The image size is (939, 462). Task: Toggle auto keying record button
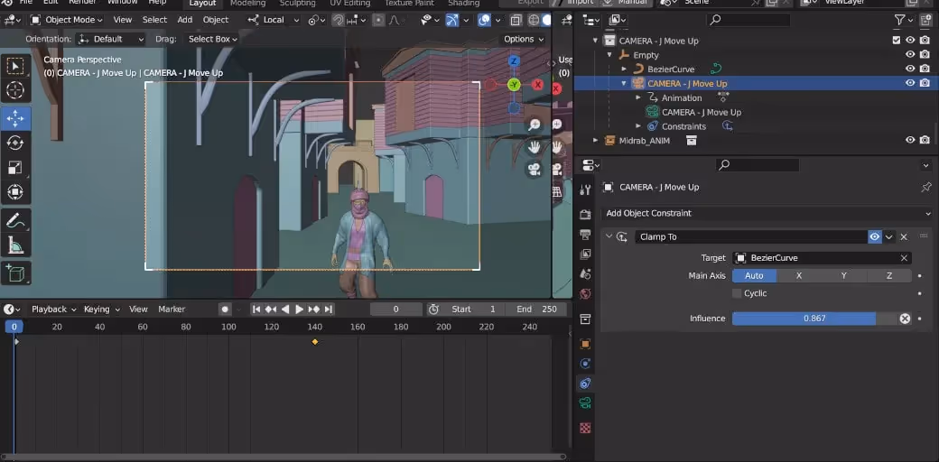point(225,310)
